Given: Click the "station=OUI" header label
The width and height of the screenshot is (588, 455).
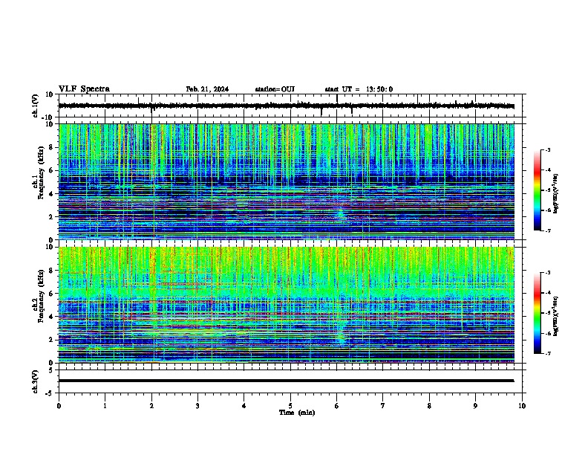Looking at the screenshot, I should (x=275, y=89).
